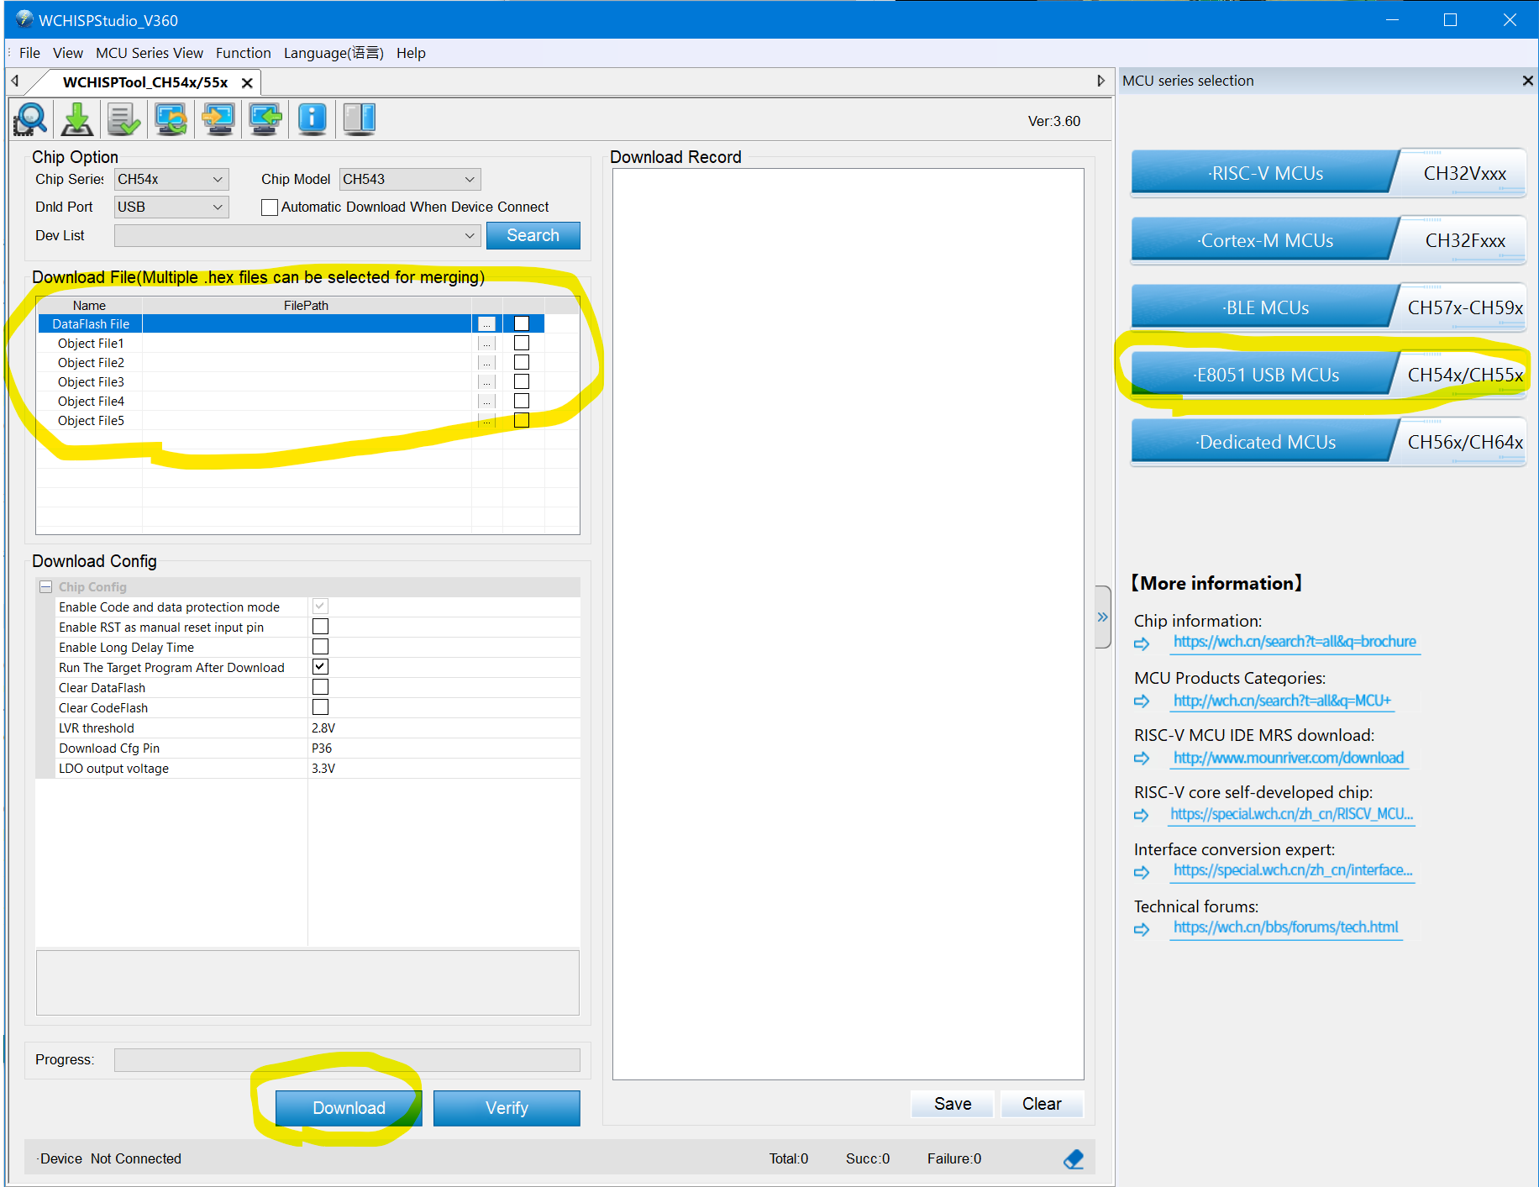
Task: Open the Chip Model dropdown
Action: pyautogui.click(x=410, y=180)
